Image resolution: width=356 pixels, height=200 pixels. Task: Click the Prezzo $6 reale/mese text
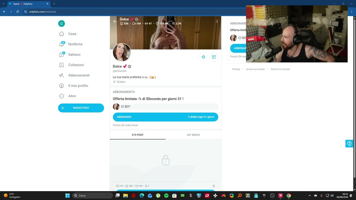click(x=125, y=125)
